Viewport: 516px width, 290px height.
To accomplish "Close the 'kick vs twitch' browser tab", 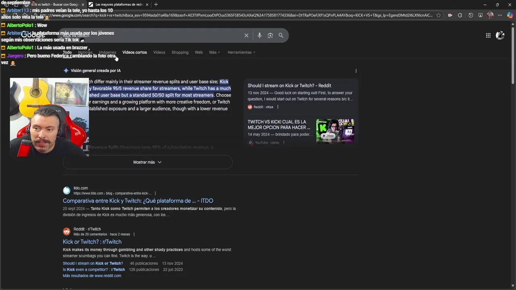I will (x=82, y=4).
